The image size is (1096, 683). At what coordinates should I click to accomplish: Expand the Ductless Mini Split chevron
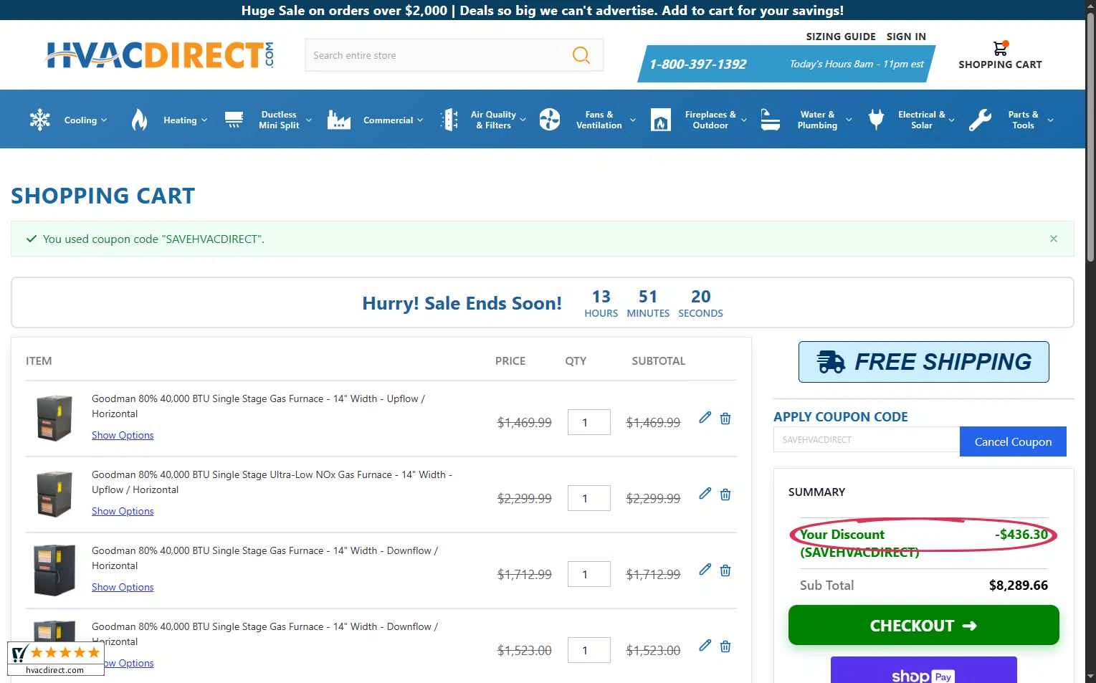coord(309,120)
